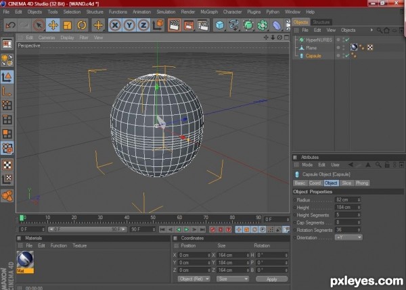
Task: Click the coordinate system cube icon
Action: 158,25
